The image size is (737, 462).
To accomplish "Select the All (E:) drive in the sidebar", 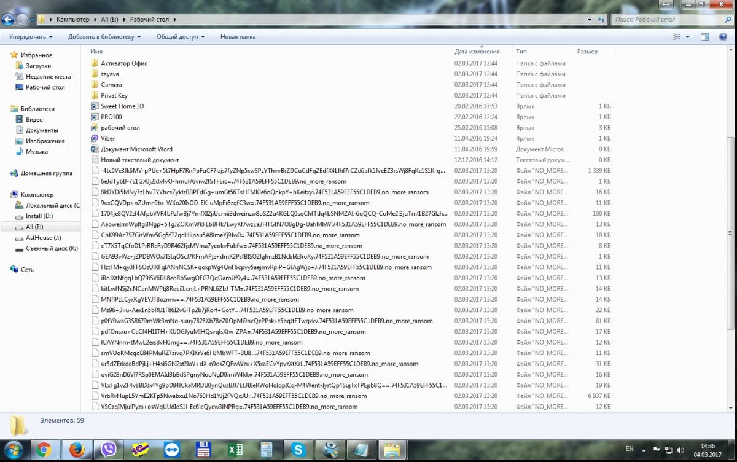I will tap(34, 227).
